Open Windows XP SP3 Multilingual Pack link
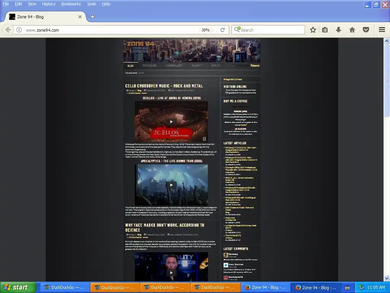The width and height of the screenshot is (390, 293). 240,199
